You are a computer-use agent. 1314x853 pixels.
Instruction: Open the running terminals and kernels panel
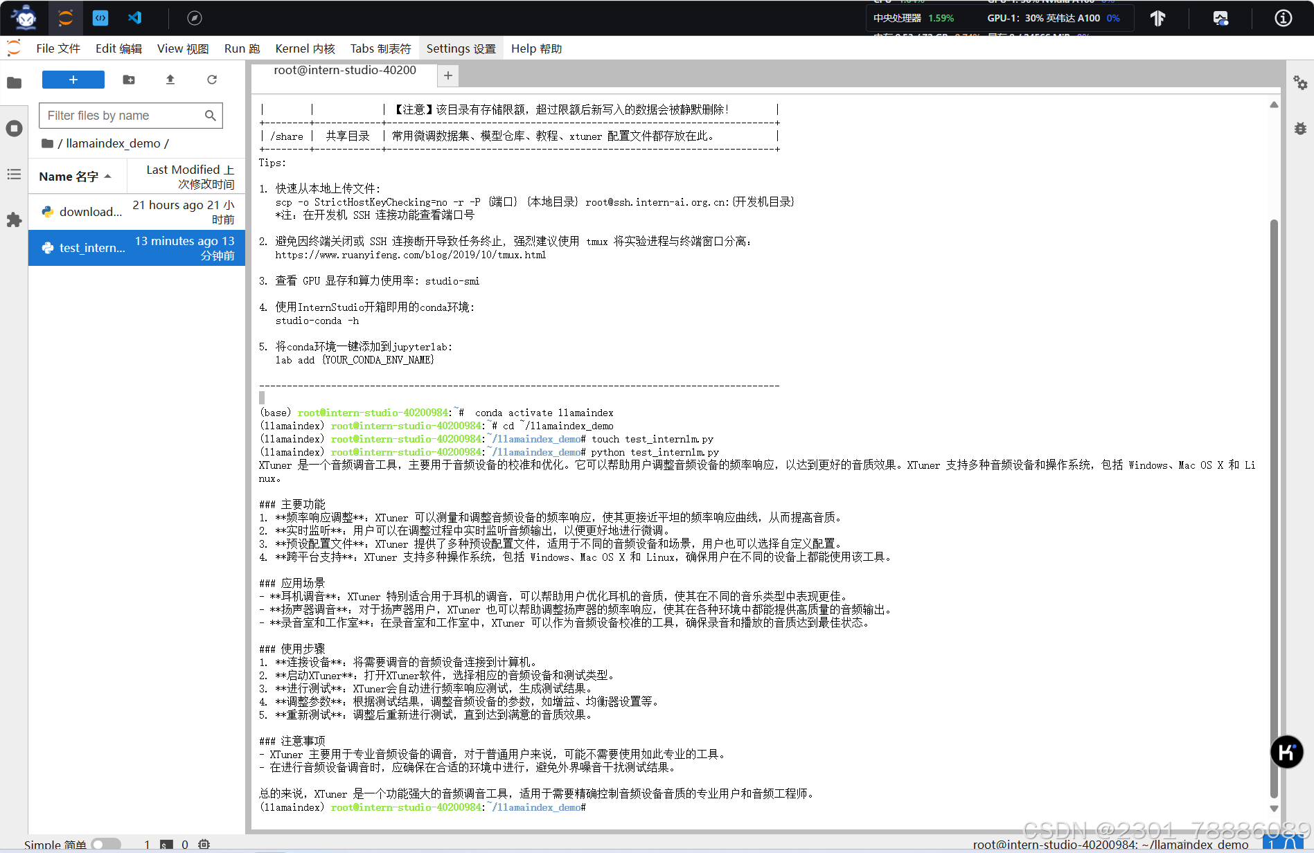click(15, 128)
